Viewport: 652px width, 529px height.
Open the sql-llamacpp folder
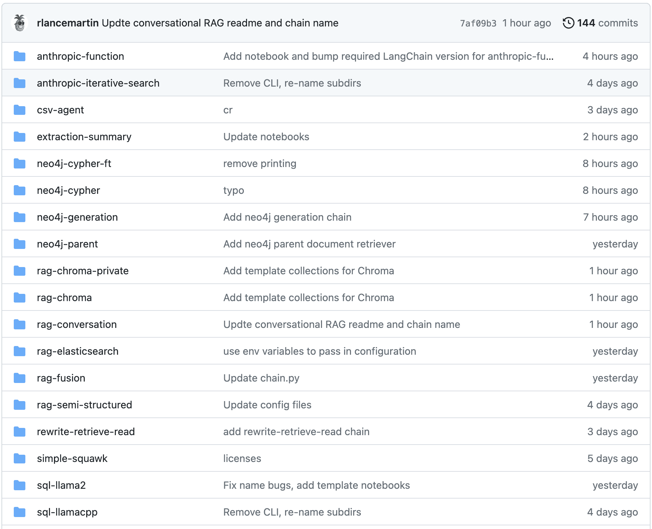click(x=67, y=512)
